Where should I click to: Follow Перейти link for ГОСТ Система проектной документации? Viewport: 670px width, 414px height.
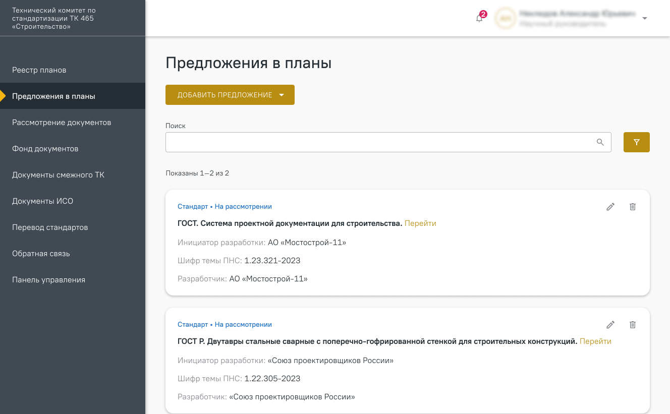coord(420,223)
